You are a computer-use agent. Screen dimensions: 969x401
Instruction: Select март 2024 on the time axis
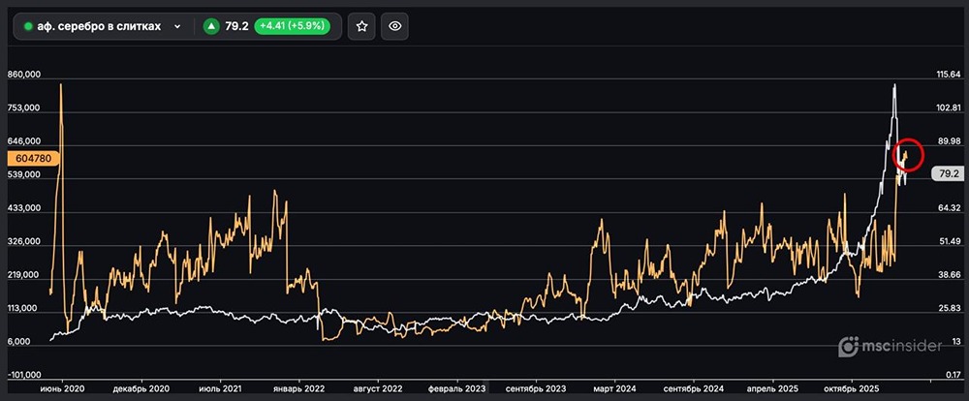pos(614,387)
